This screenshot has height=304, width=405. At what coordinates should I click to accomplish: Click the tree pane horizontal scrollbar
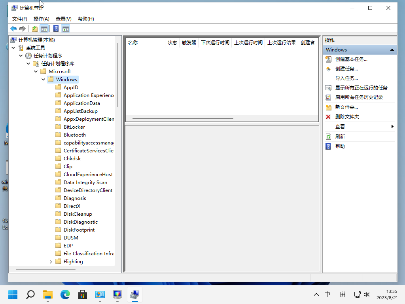45,269
